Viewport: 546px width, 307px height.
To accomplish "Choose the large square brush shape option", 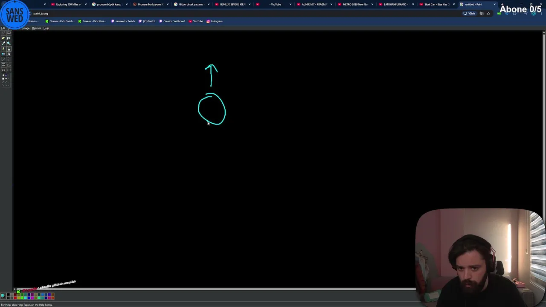I will [x=3, y=78].
